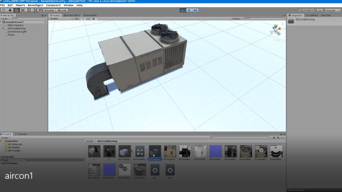The image size is (342, 192).
Task: Select Directional Light in Hierarchy
Action: pyautogui.click(x=17, y=32)
